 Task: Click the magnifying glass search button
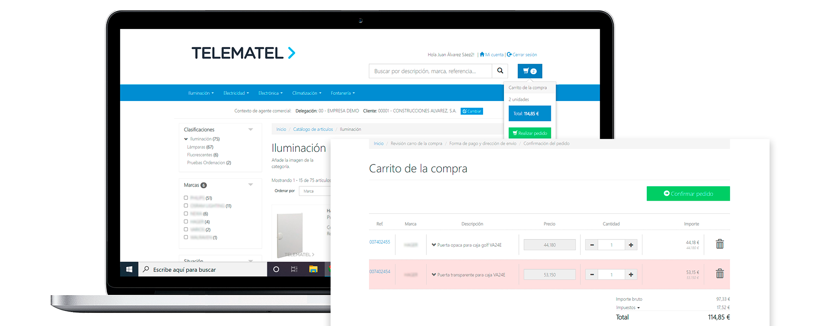500,71
